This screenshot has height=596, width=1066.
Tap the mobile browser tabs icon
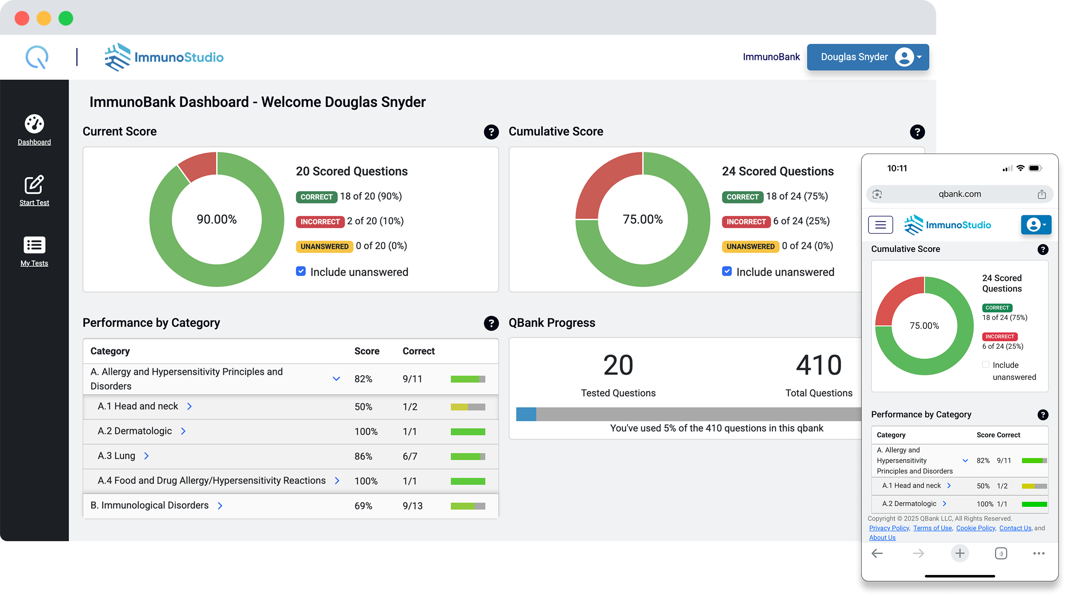coord(1001,553)
